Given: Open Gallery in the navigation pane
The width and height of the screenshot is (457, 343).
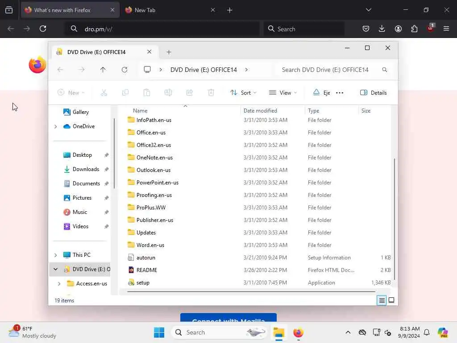Looking at the screenshot, I should [x=81, y=112].
